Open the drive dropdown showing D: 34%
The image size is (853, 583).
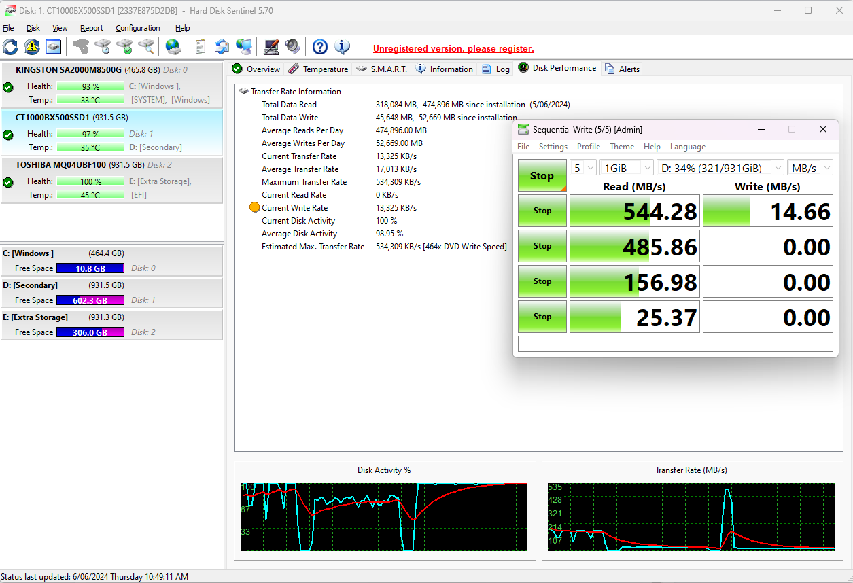720,168
